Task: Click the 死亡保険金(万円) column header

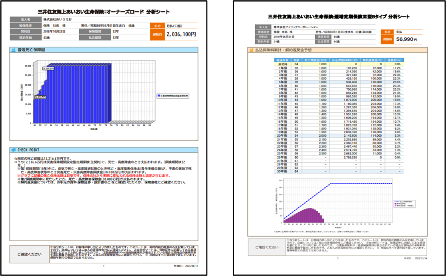Action: (315, 60)
